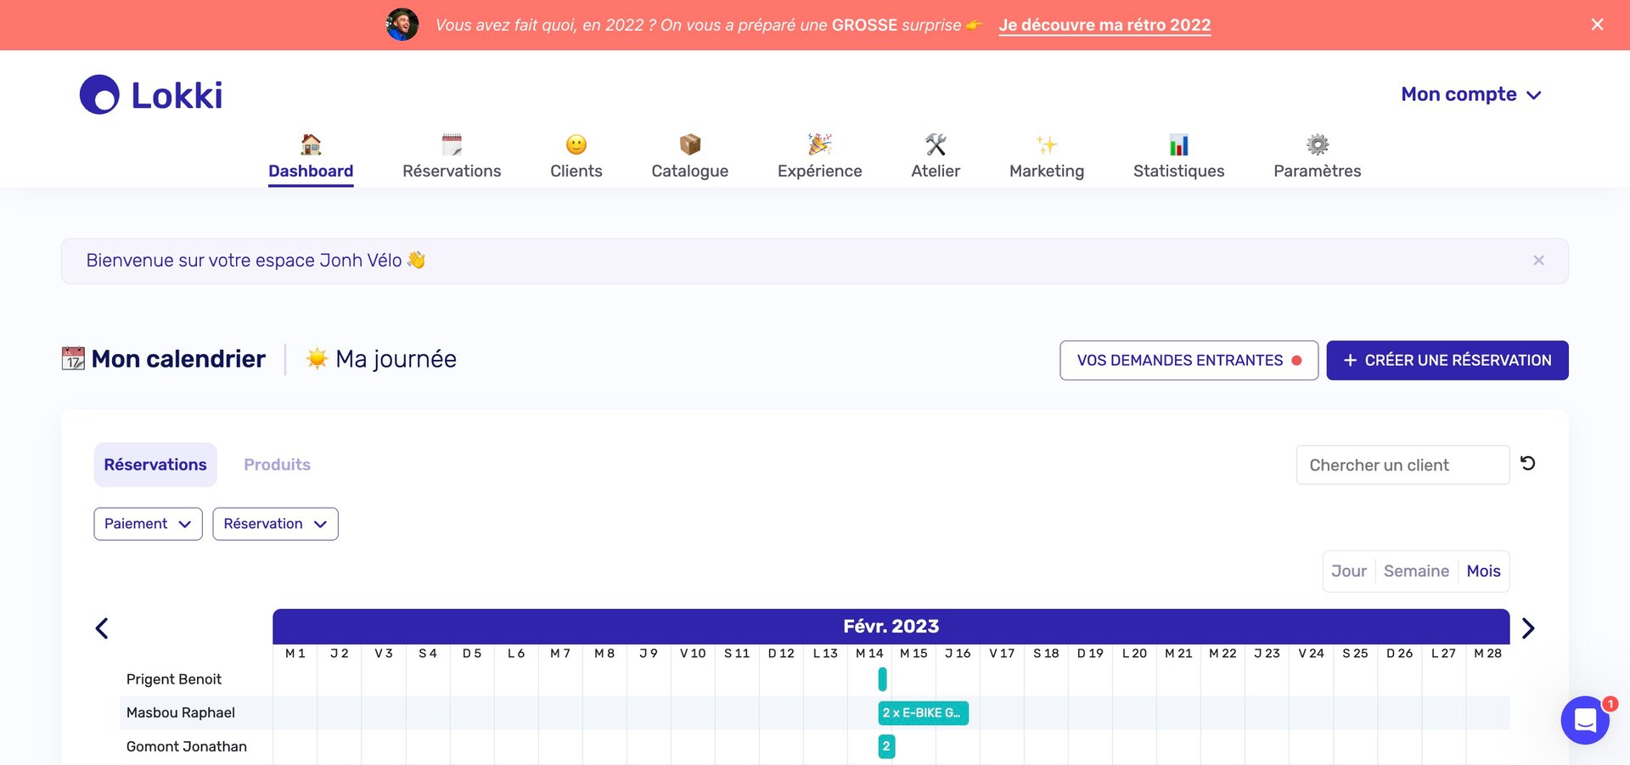Open Vos demandes entrantes
1630x765 pixels.
pyautogui.click(x=1189, y=360)
